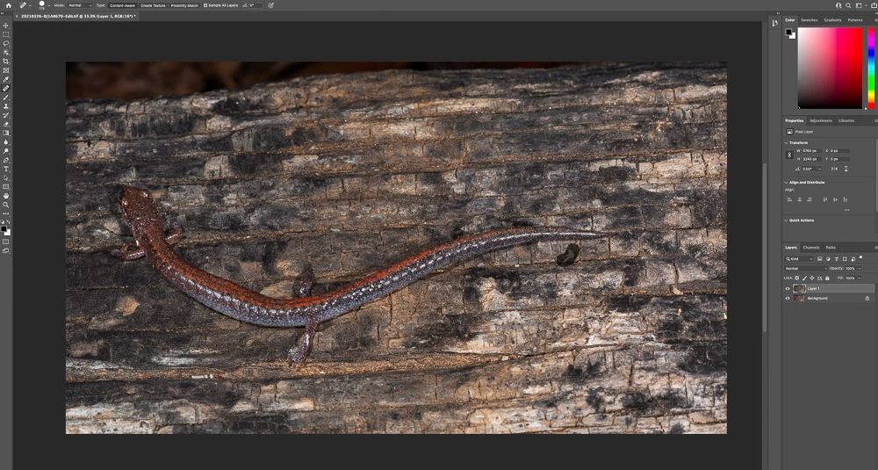This screenshot has height=470, width=878.
Task: Collapse the Quick Actions section
Action: click(786, 221)
